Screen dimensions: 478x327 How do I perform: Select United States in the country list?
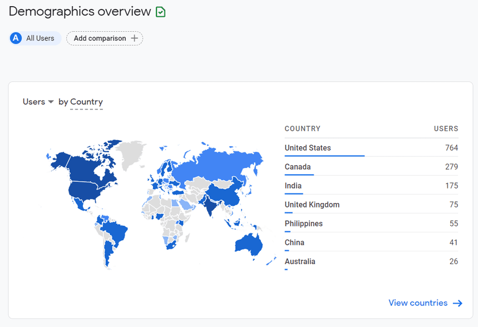pos(308,147)
